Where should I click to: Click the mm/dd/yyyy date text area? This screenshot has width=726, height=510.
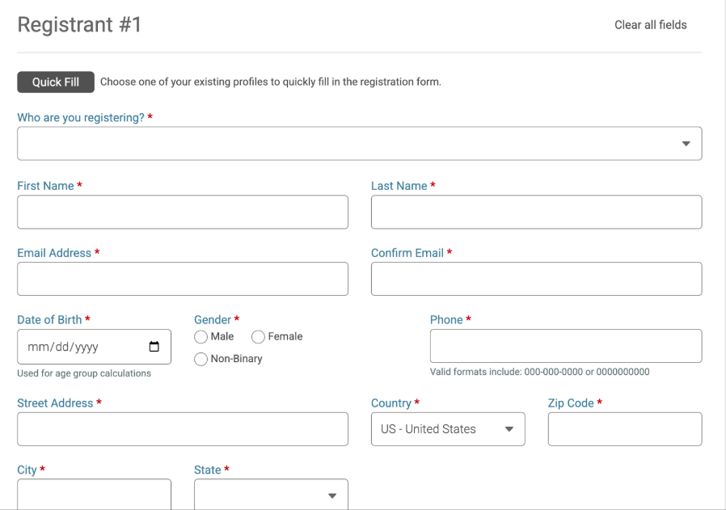click(x=63, y=347)
